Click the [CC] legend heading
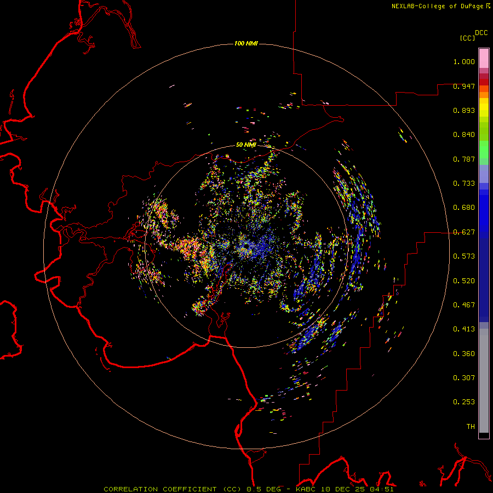 coord(467,38)
